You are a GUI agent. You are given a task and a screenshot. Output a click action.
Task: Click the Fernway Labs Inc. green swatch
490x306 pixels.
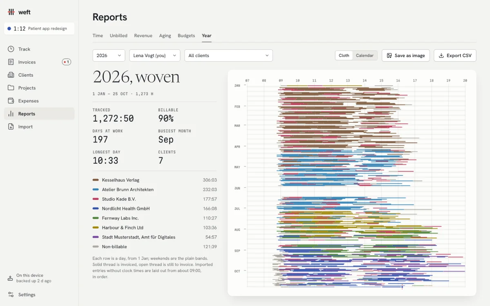[x=96, y=218]
